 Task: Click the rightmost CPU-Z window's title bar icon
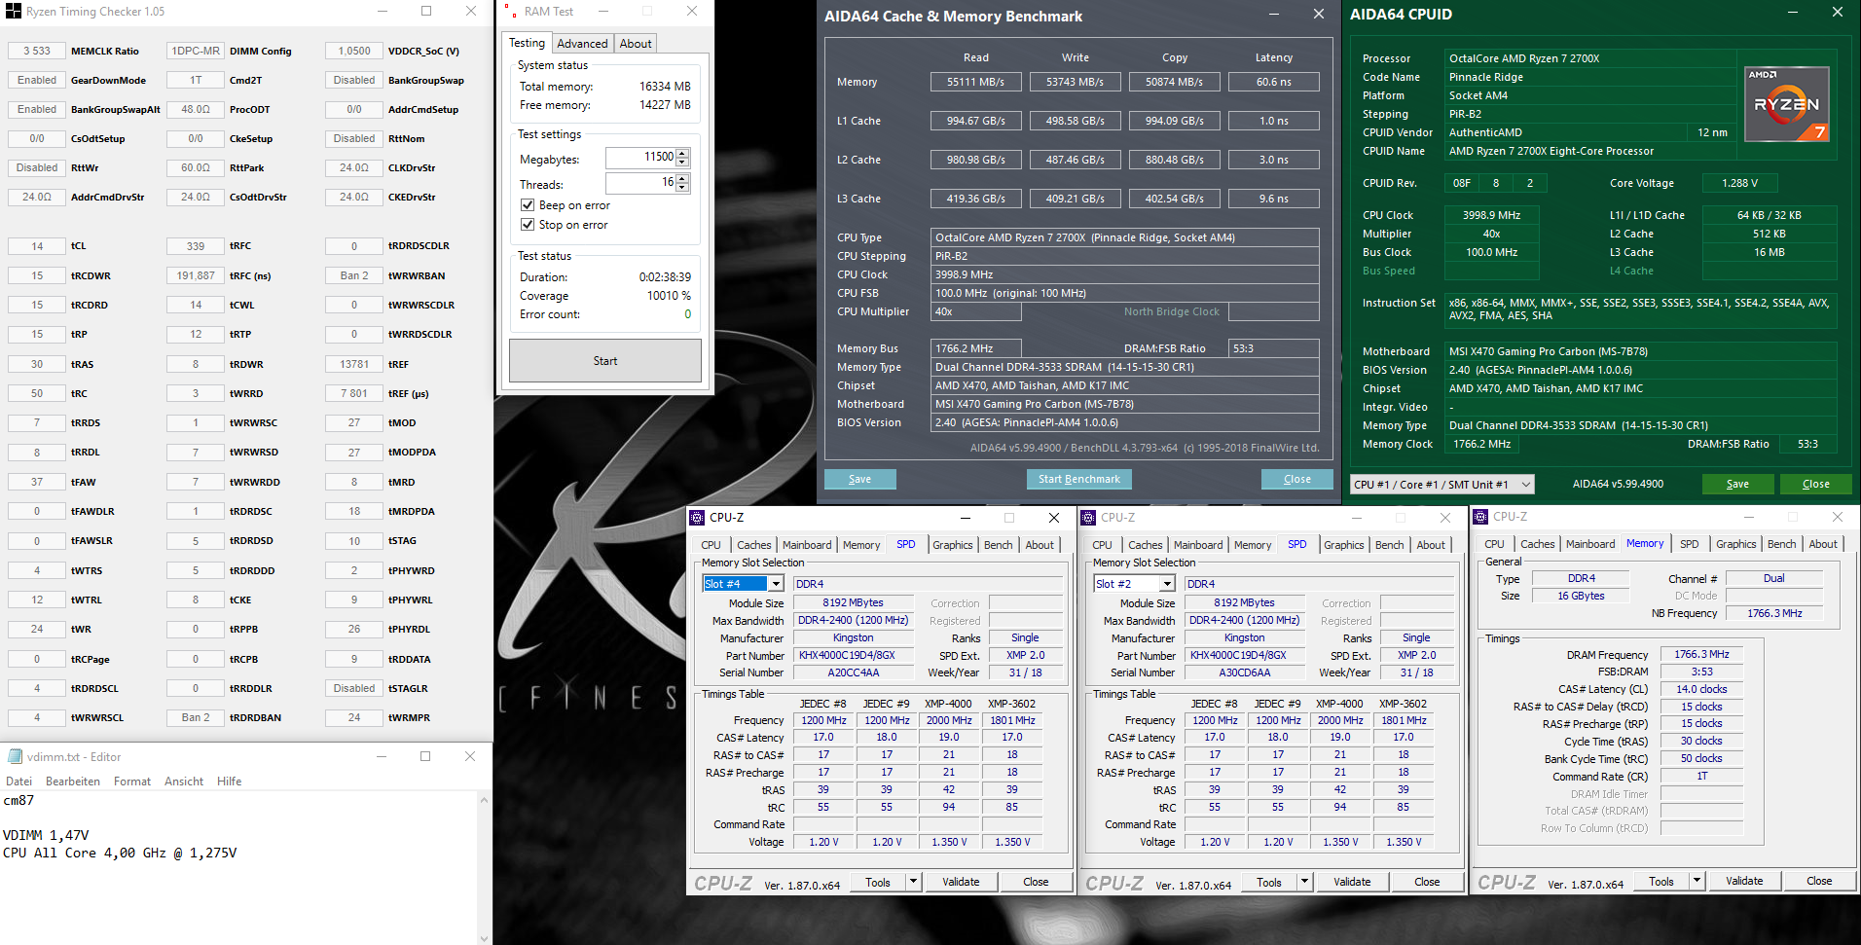click(1480, 516)
